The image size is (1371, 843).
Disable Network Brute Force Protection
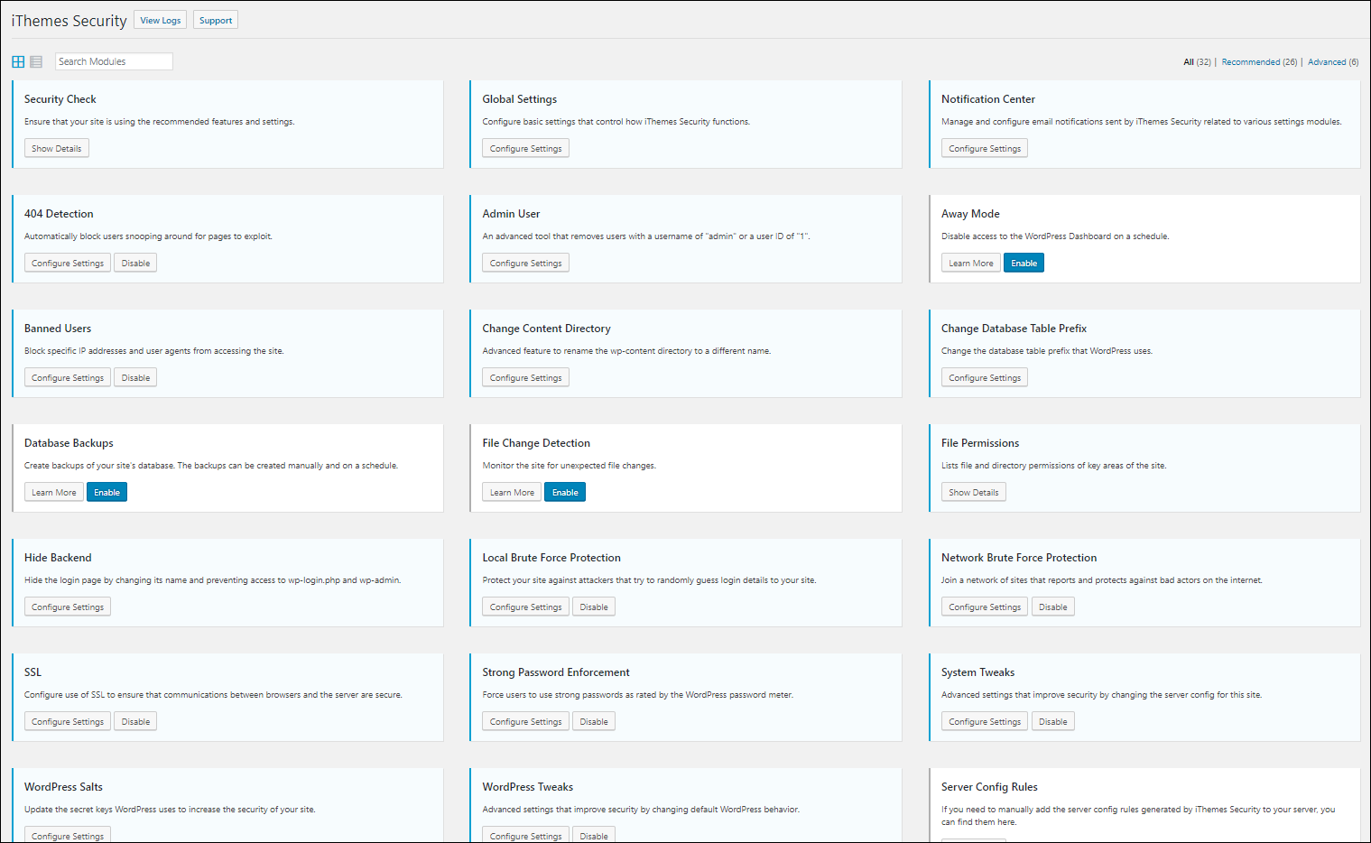[1052, 607]
